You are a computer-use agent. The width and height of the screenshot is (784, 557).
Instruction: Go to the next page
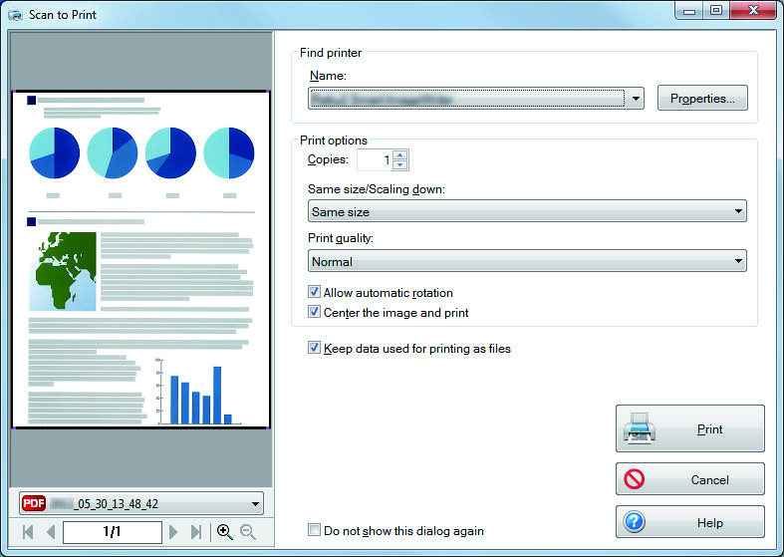click(173, 532)
